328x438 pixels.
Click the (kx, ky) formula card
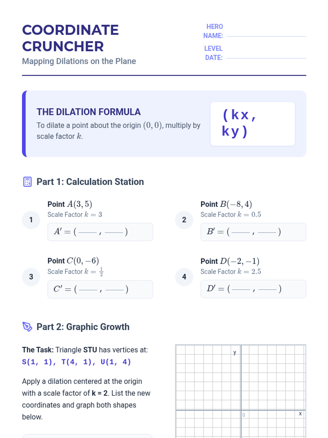pyautogui.click(x=253, y=124)
